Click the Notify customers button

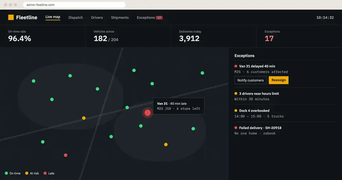pos(251,80)
